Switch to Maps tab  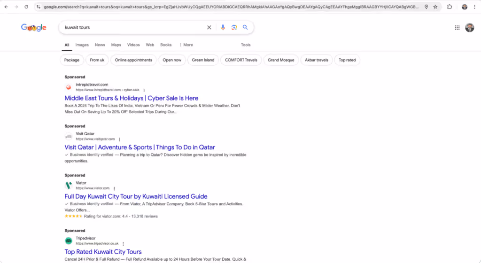(116, 45)
